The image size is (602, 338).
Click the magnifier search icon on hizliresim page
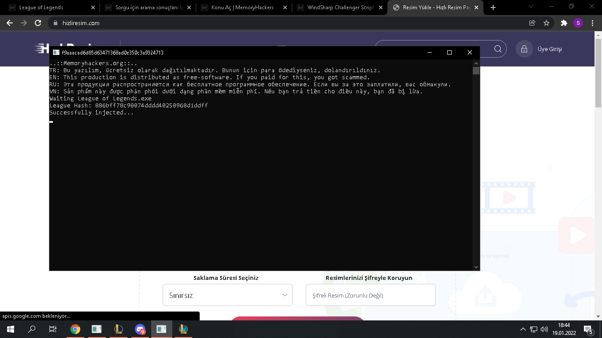(x=498, y=49)
